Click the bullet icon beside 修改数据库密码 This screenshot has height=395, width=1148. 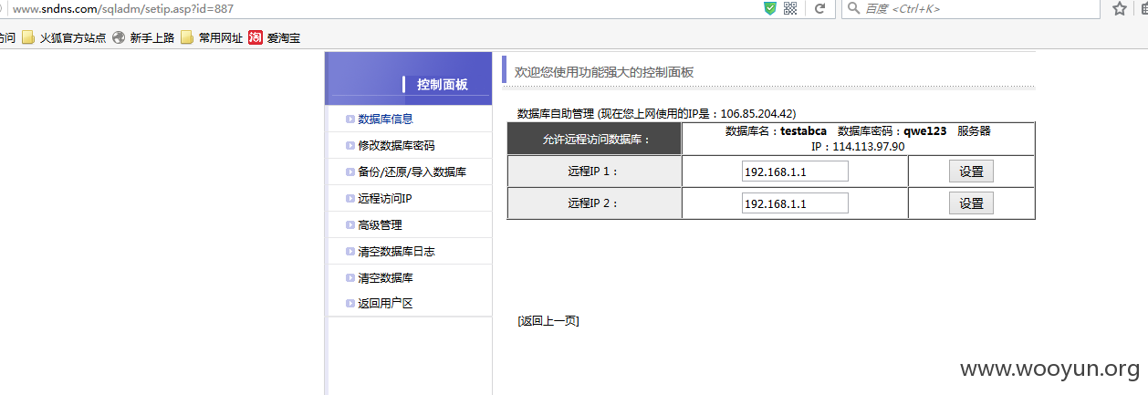(x=350, y=145)
